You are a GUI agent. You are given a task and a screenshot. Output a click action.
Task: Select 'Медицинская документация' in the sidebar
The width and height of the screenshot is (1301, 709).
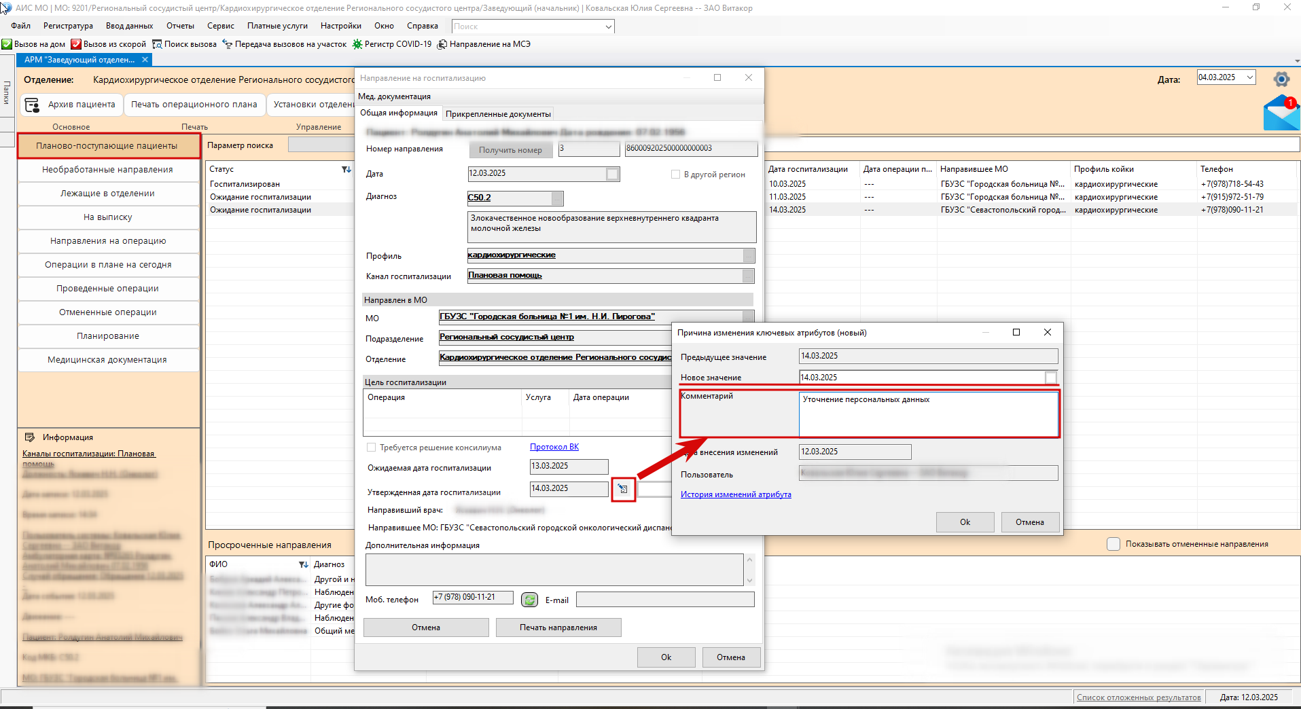(107, 360)
